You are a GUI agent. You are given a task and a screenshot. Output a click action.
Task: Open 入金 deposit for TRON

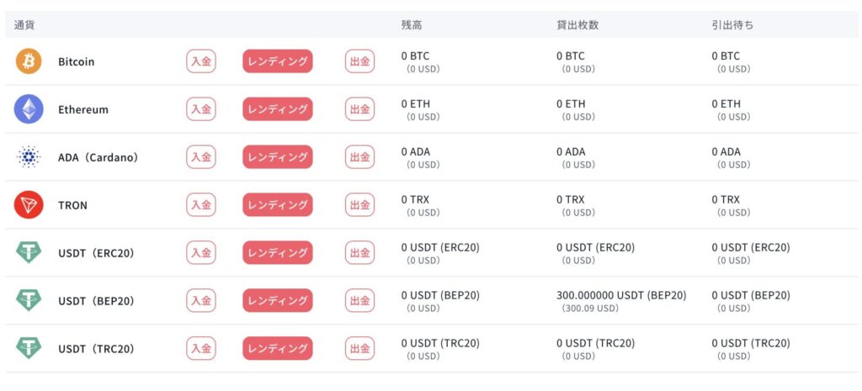click(x=201, y=205)
